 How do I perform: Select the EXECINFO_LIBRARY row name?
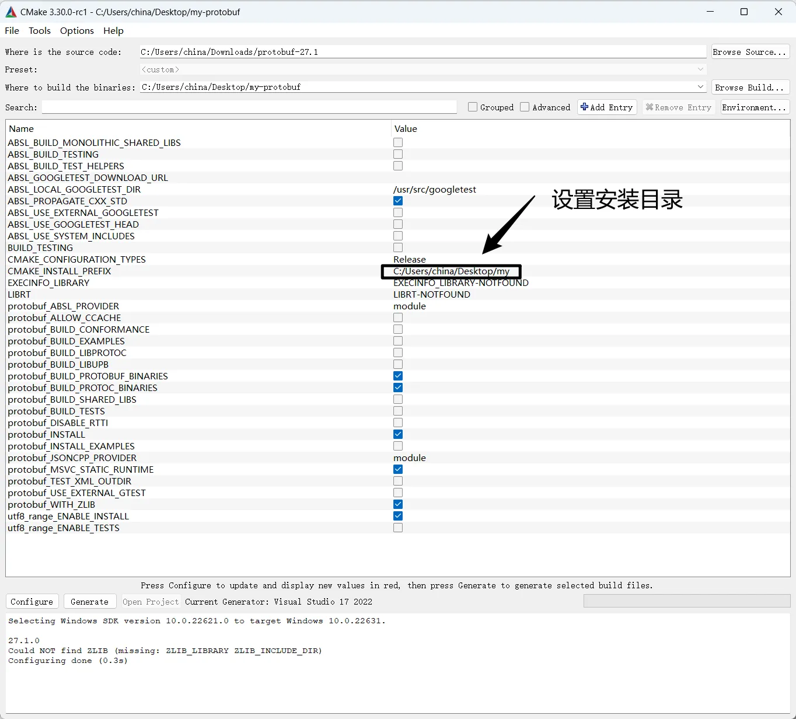(x=48, y=282)
